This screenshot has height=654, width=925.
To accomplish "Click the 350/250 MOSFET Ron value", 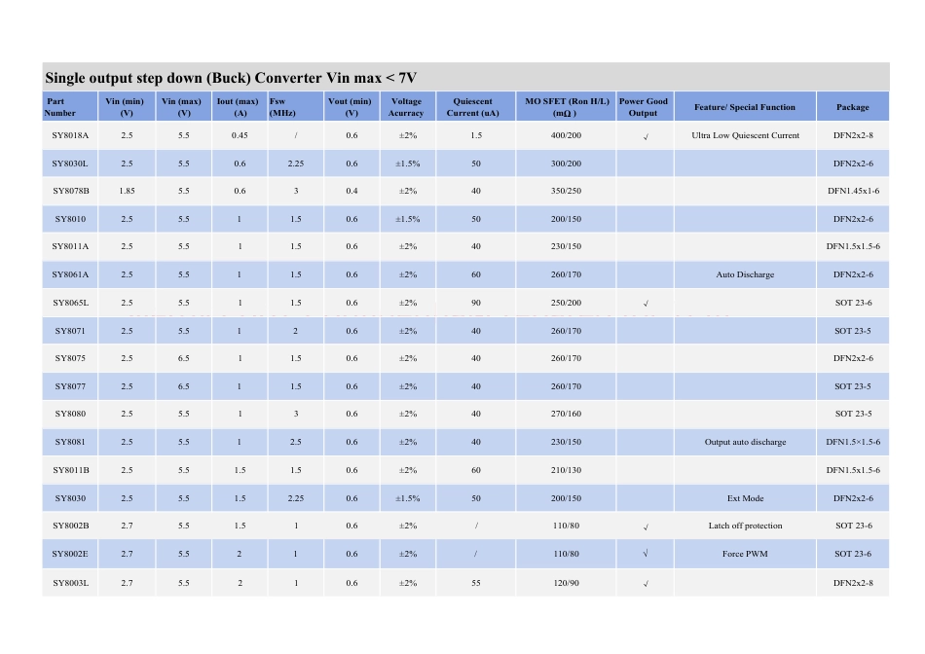I will click(x=566, y=191).
